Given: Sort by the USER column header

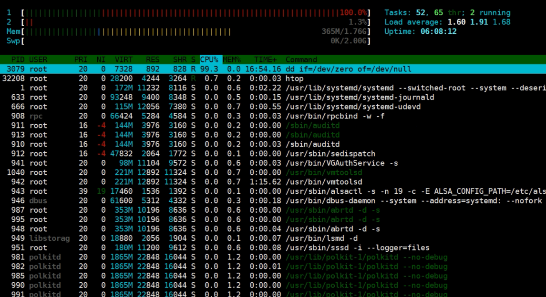Looking at the screenshot, I should 38,59.
